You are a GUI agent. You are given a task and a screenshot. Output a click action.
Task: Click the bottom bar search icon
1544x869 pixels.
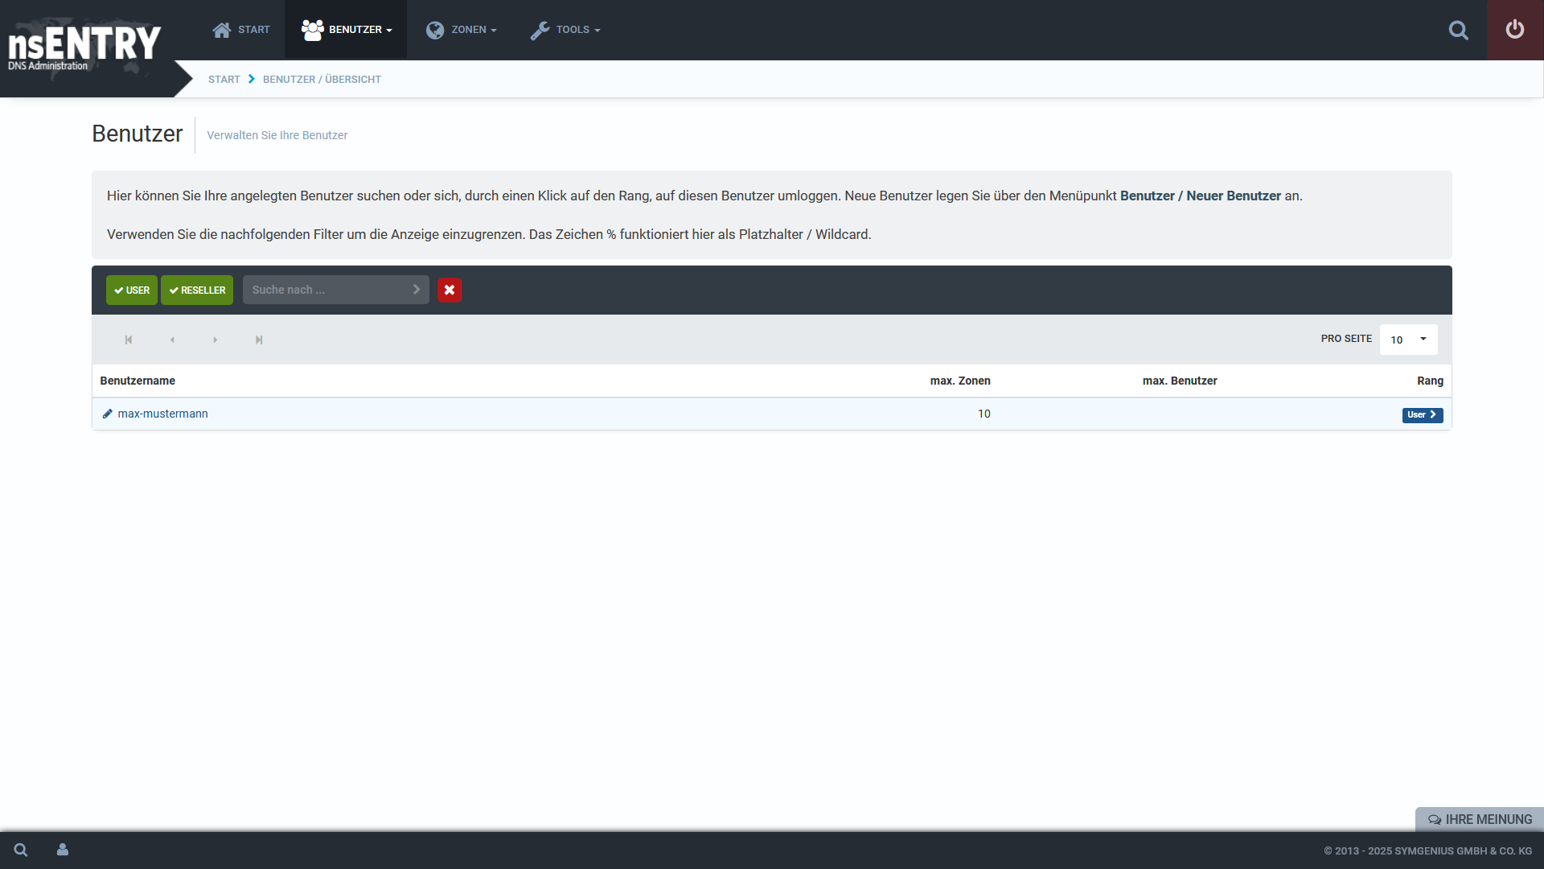[21, 850]
